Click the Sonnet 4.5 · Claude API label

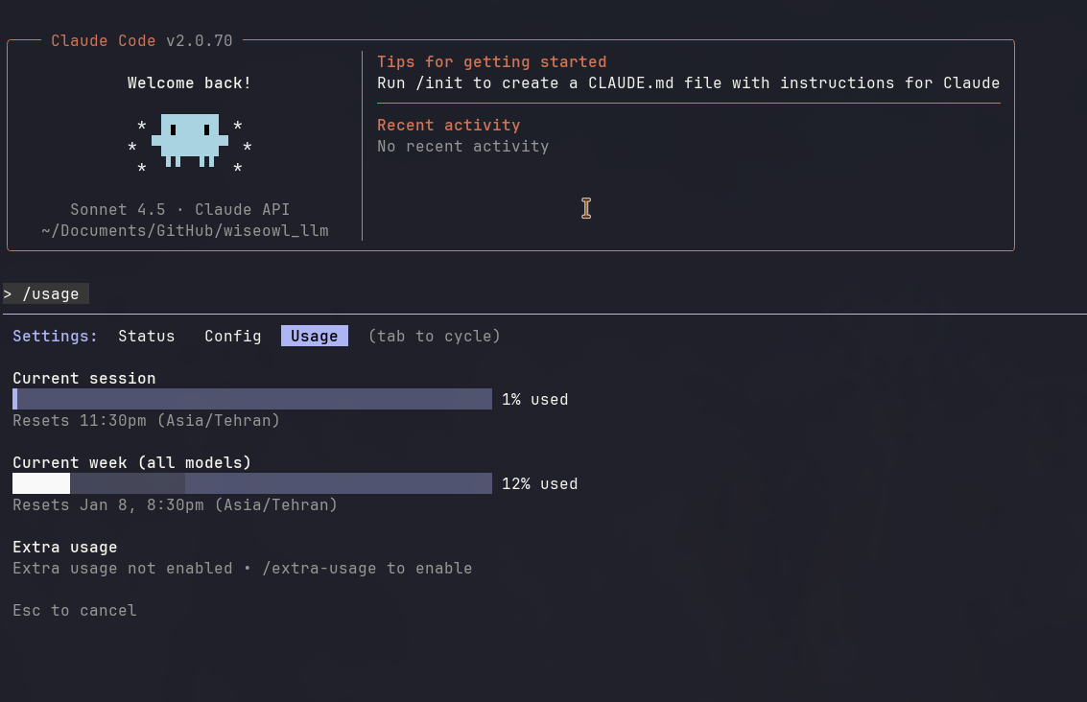179,209
